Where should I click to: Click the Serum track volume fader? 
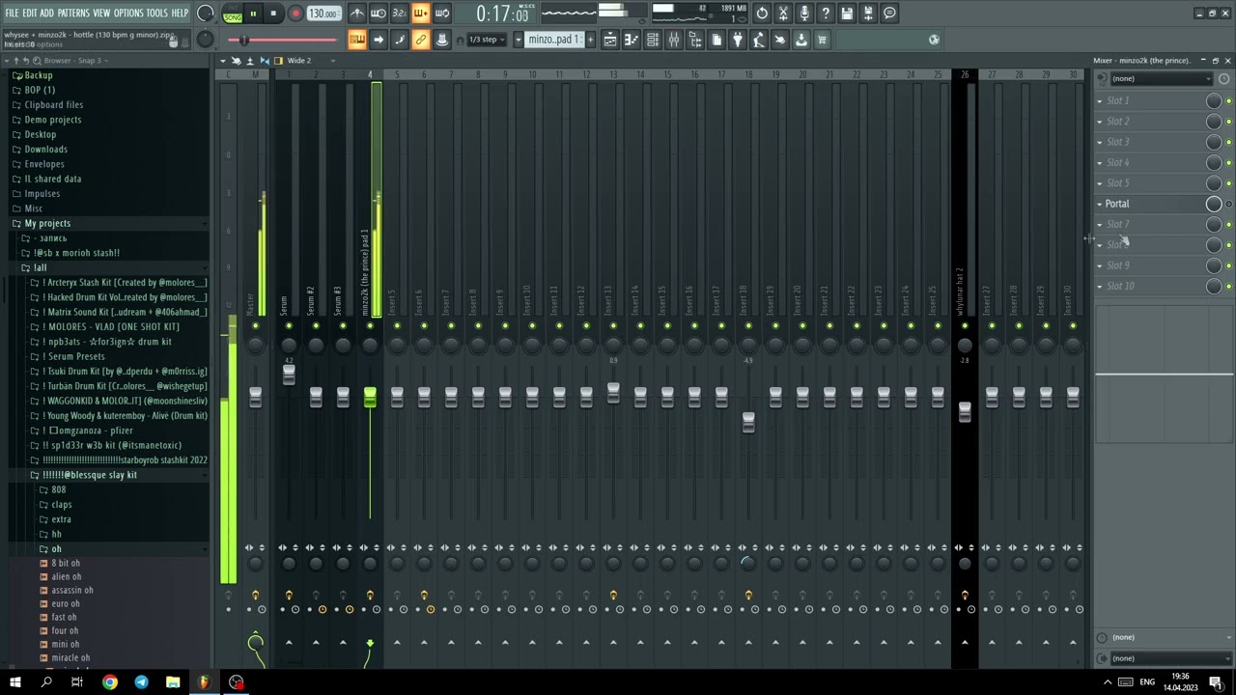289,375
